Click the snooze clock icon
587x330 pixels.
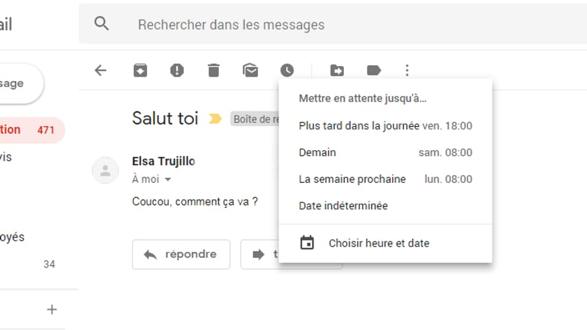[287, 70]
